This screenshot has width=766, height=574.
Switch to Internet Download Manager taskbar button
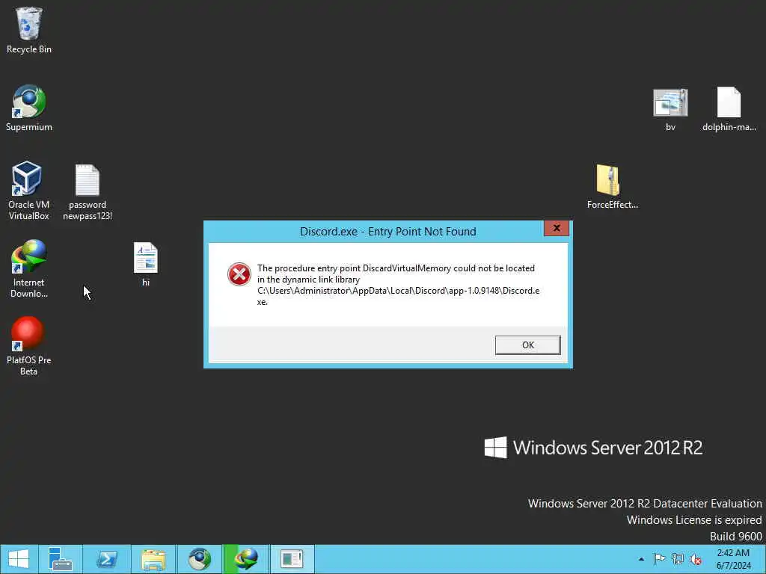tap(246, 559)
